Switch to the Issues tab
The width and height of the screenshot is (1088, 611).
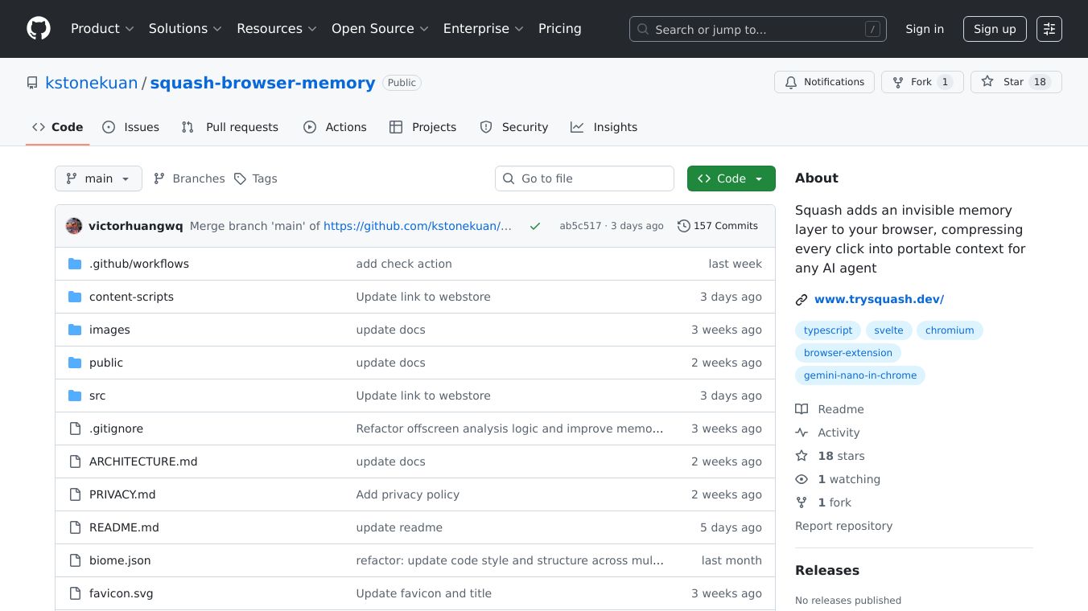coord(131,127)
